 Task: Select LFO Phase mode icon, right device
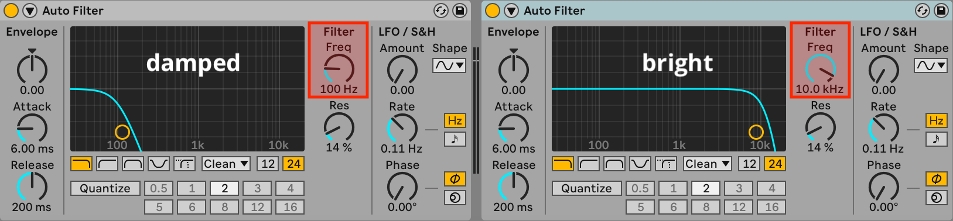pyautogui.click(x=937, y=179)
